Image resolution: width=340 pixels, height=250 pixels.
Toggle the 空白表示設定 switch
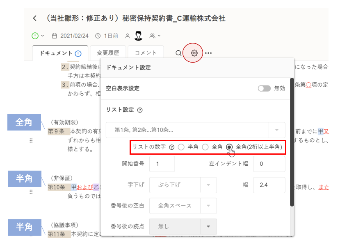[264, 88]
